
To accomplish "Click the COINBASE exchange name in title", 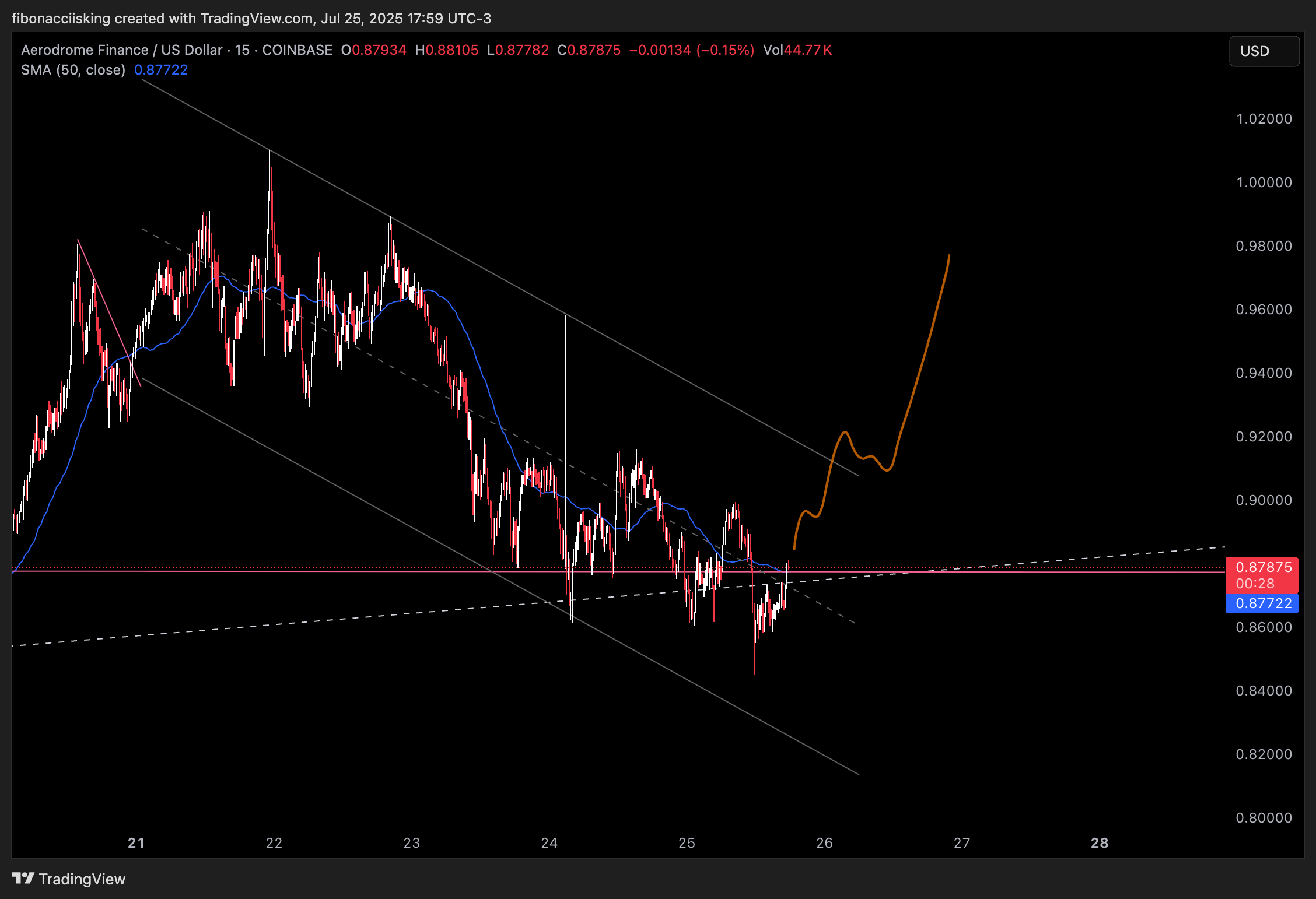I will point(297,50).
